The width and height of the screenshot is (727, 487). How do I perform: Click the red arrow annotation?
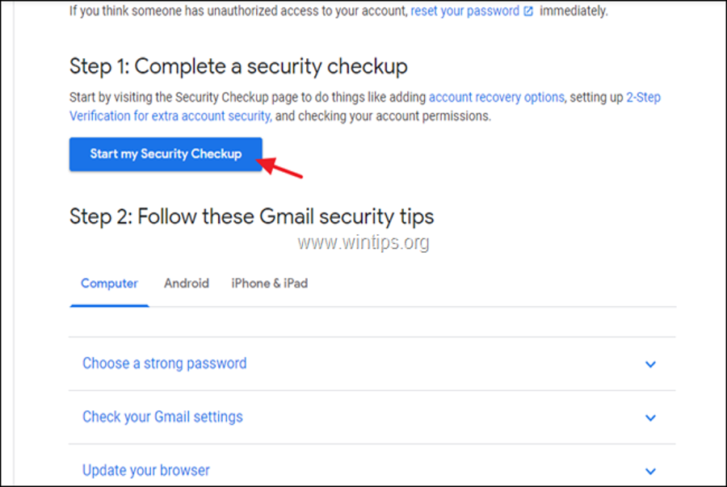[283, 166]
